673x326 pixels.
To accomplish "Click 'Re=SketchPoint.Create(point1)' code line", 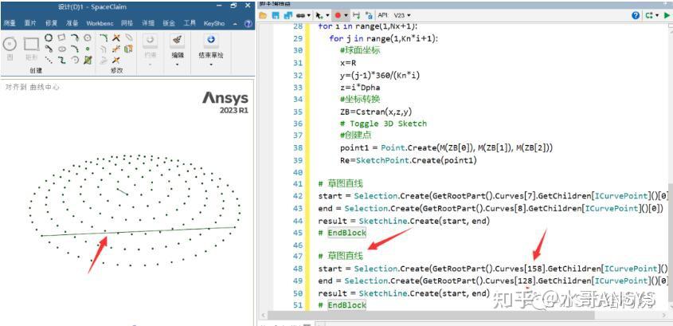I will [x=408, y=160].
